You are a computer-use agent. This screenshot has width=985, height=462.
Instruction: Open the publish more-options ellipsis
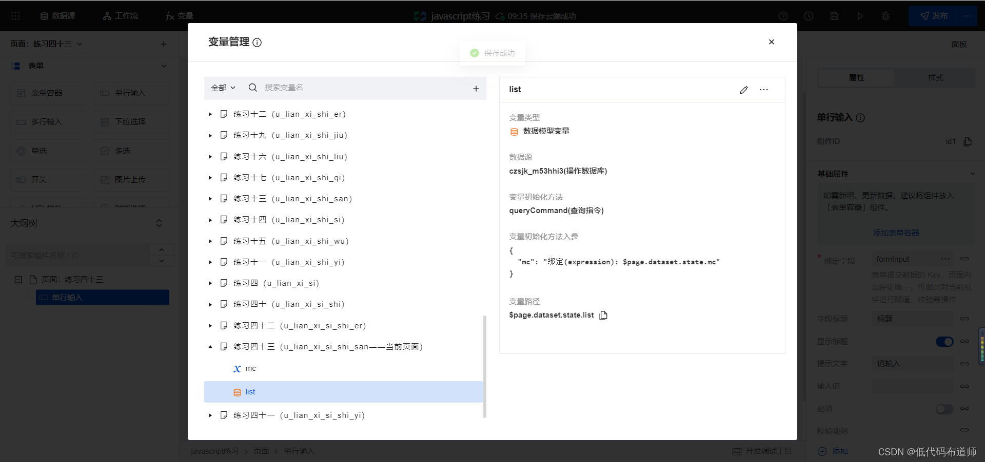coord(968,16)
